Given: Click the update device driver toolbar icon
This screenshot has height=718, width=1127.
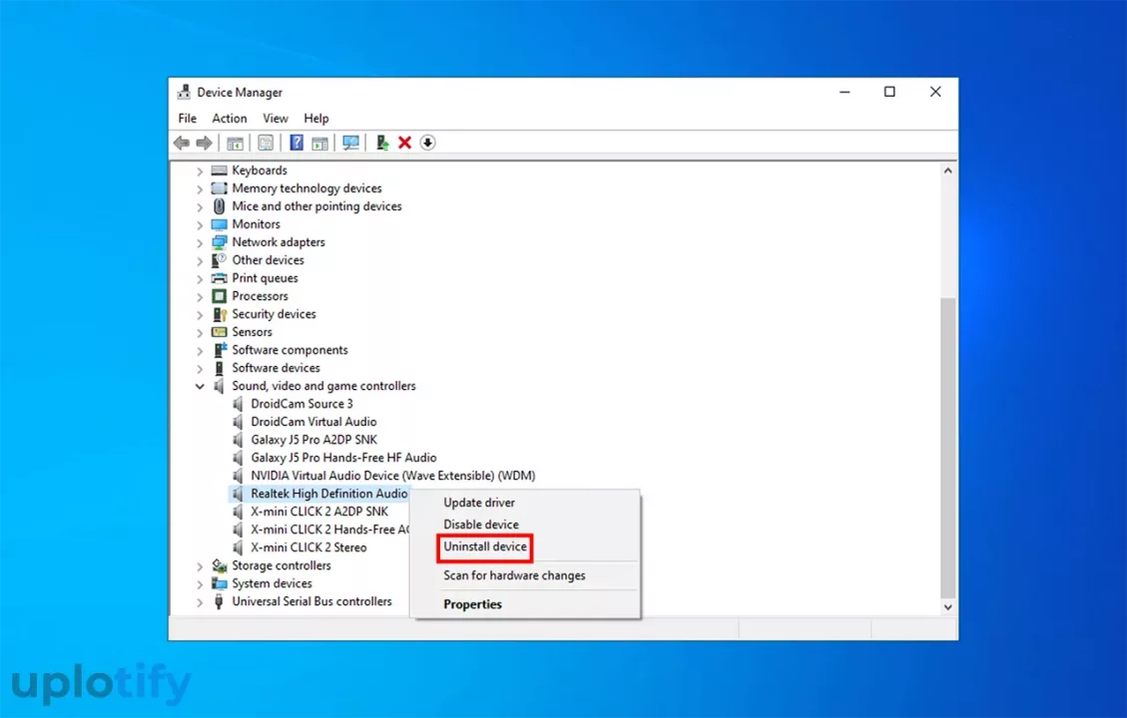Looking at the screenshot, I should pyautogui.click(x=382, y=143).
